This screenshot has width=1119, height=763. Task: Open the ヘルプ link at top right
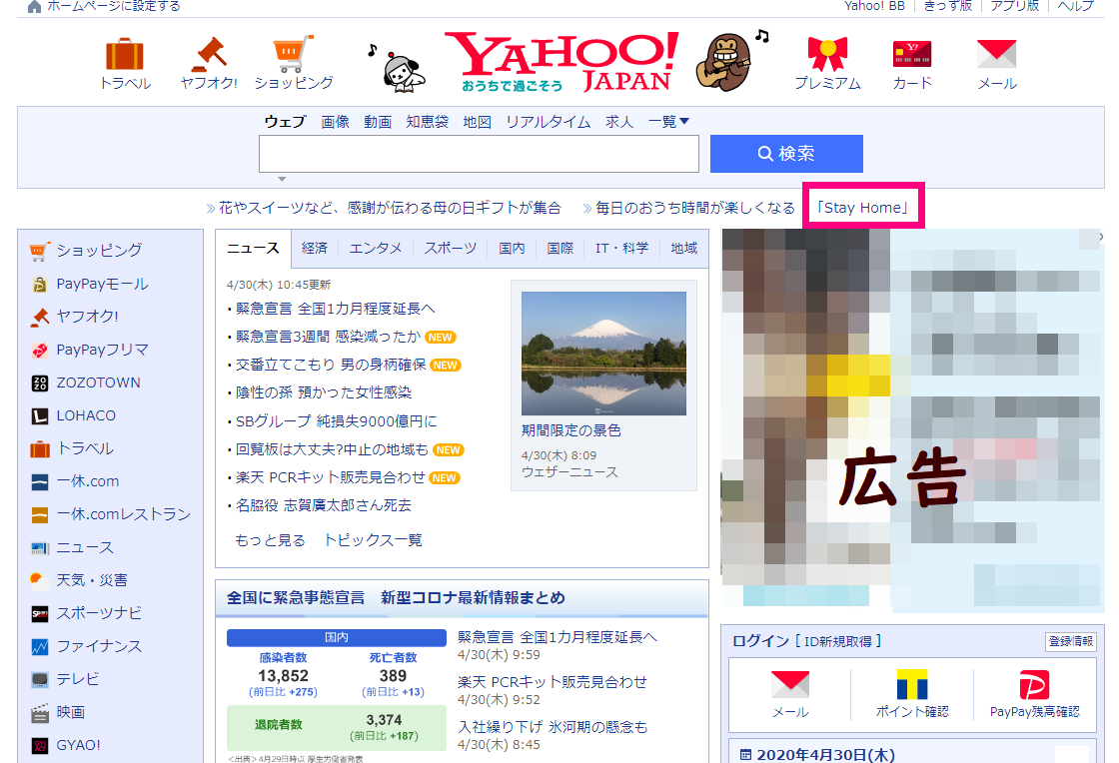pyautogui.click(x=1075, y=6)
